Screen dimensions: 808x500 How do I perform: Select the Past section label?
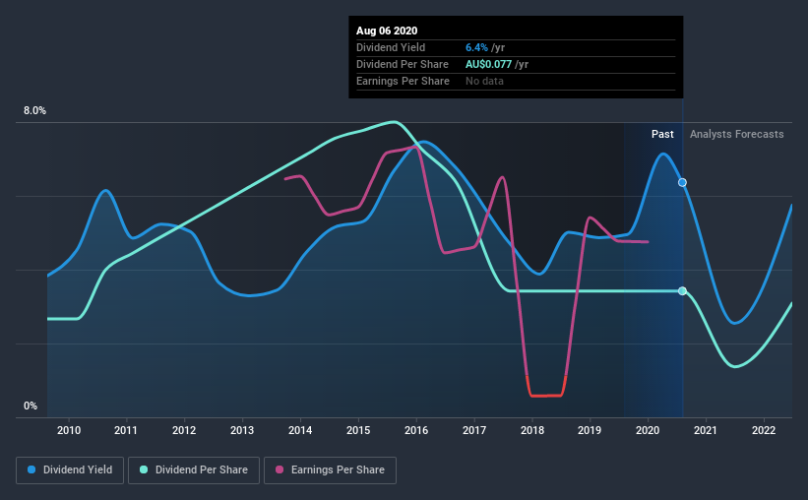point(662,134)
